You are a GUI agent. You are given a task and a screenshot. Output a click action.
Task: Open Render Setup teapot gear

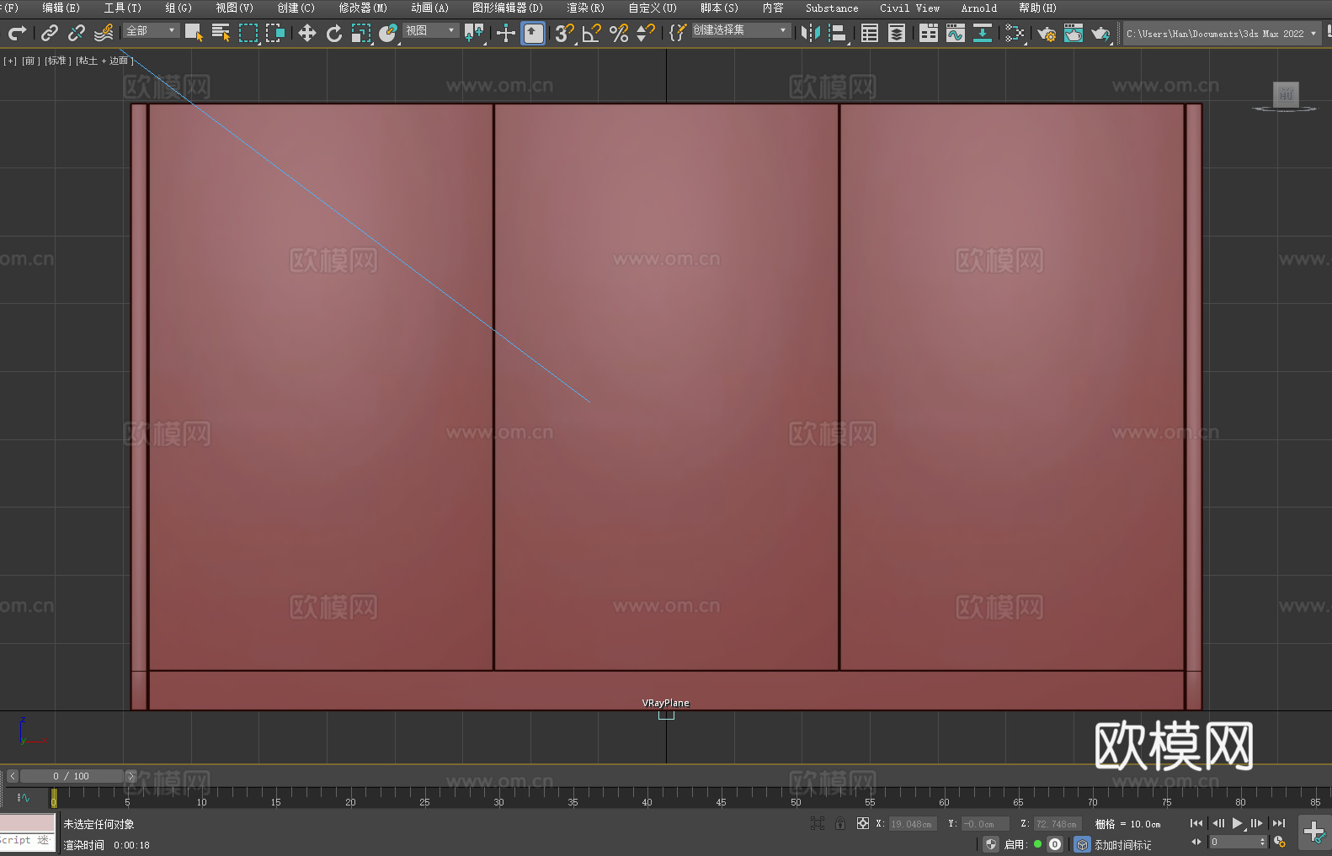(x=1047, y=33)
